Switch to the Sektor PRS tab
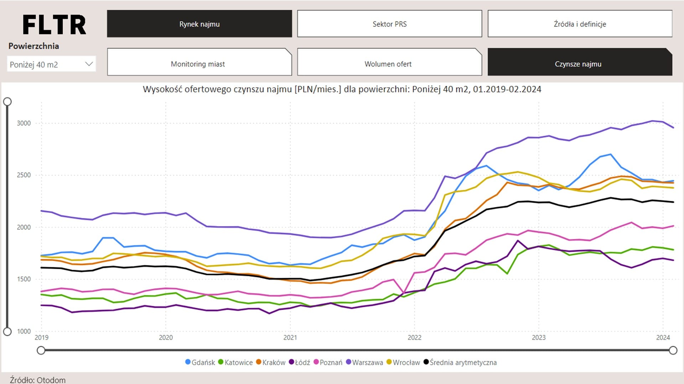 point(389,24)
